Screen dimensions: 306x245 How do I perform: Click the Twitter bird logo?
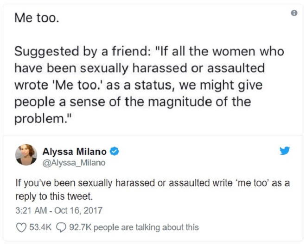click(x=284, y=151)
